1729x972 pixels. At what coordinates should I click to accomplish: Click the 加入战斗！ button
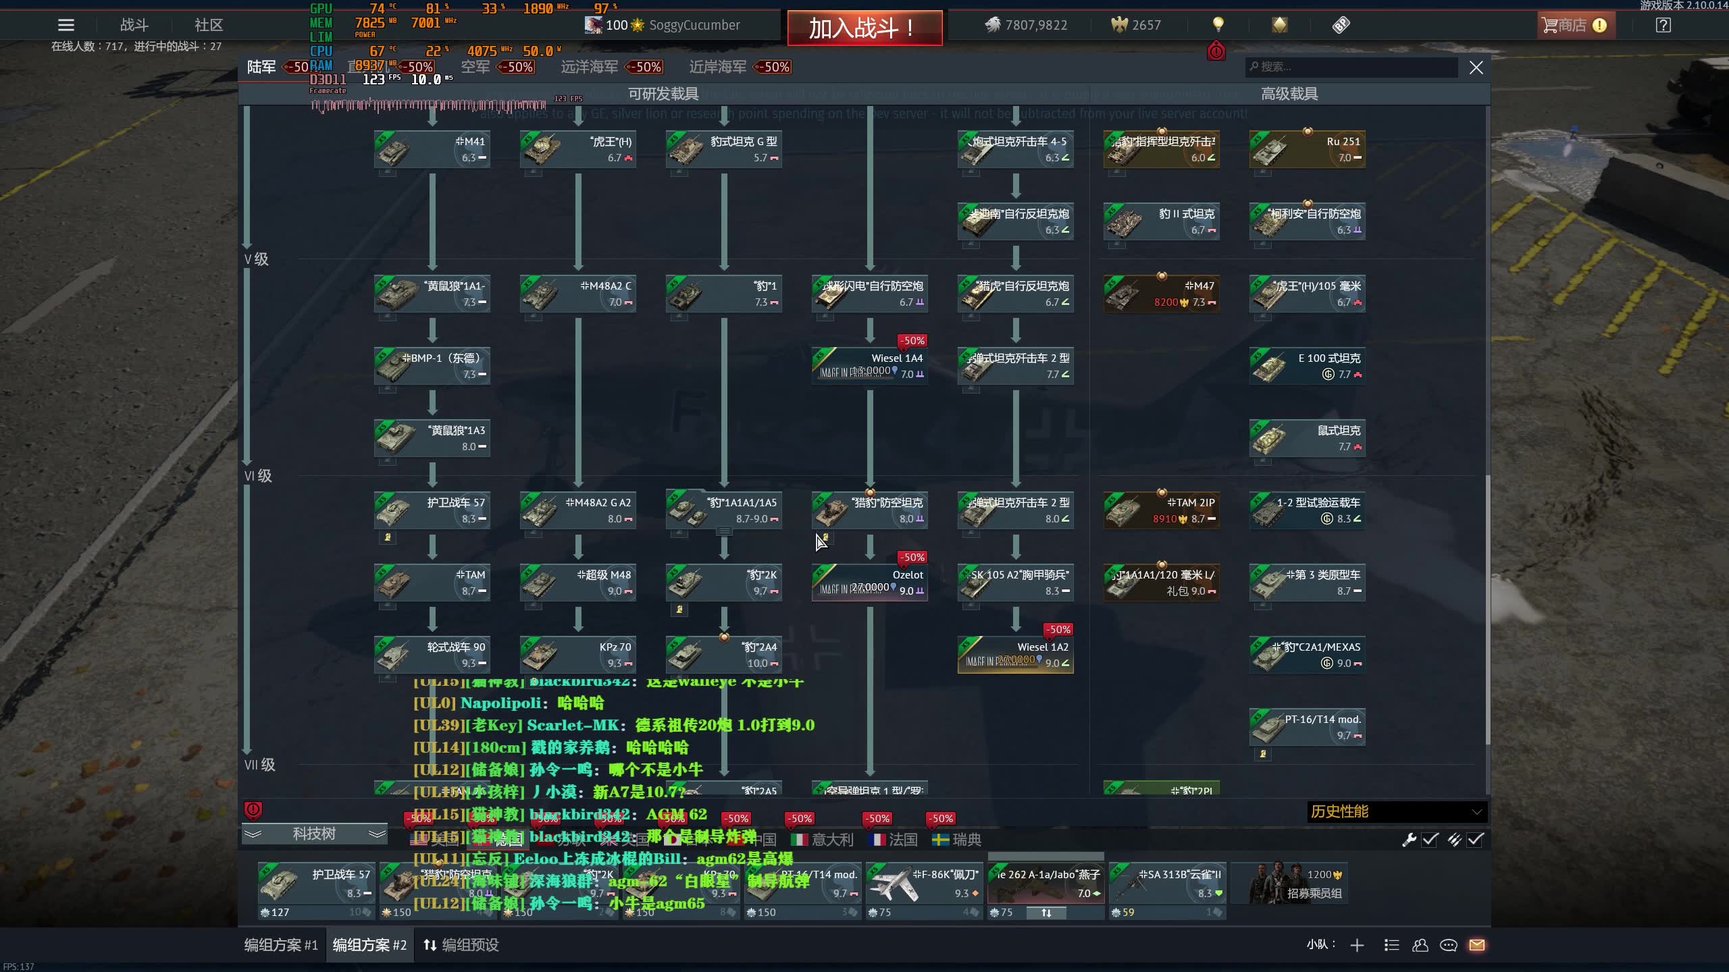tap(864, 28)
